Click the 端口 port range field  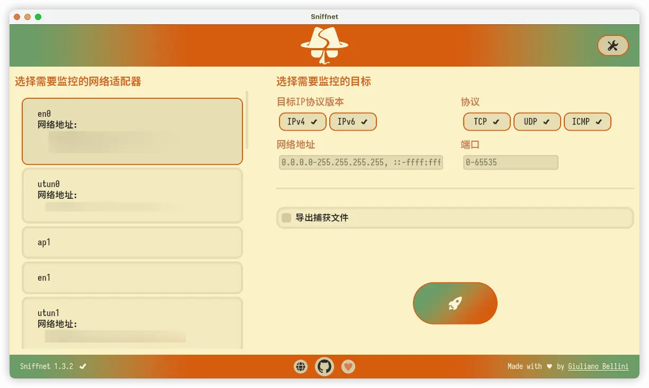[x=510, y=162]
